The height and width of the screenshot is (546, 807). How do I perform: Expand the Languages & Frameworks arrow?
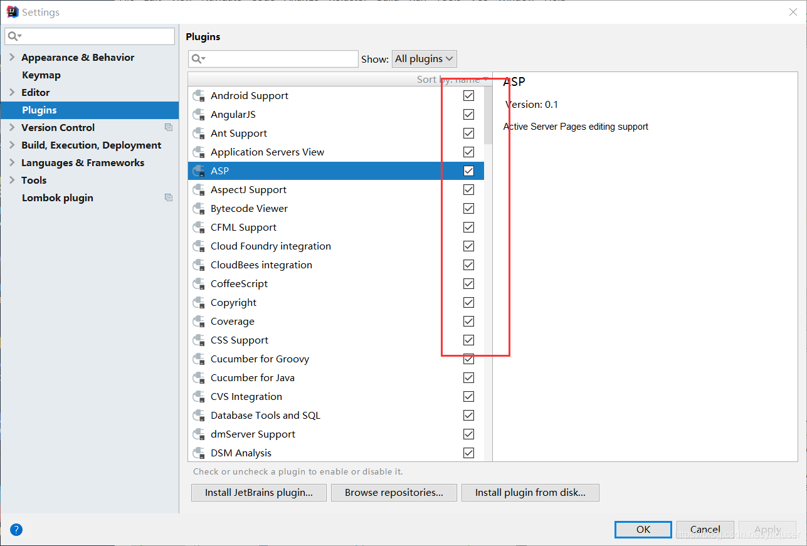click(x=12, y=162)
